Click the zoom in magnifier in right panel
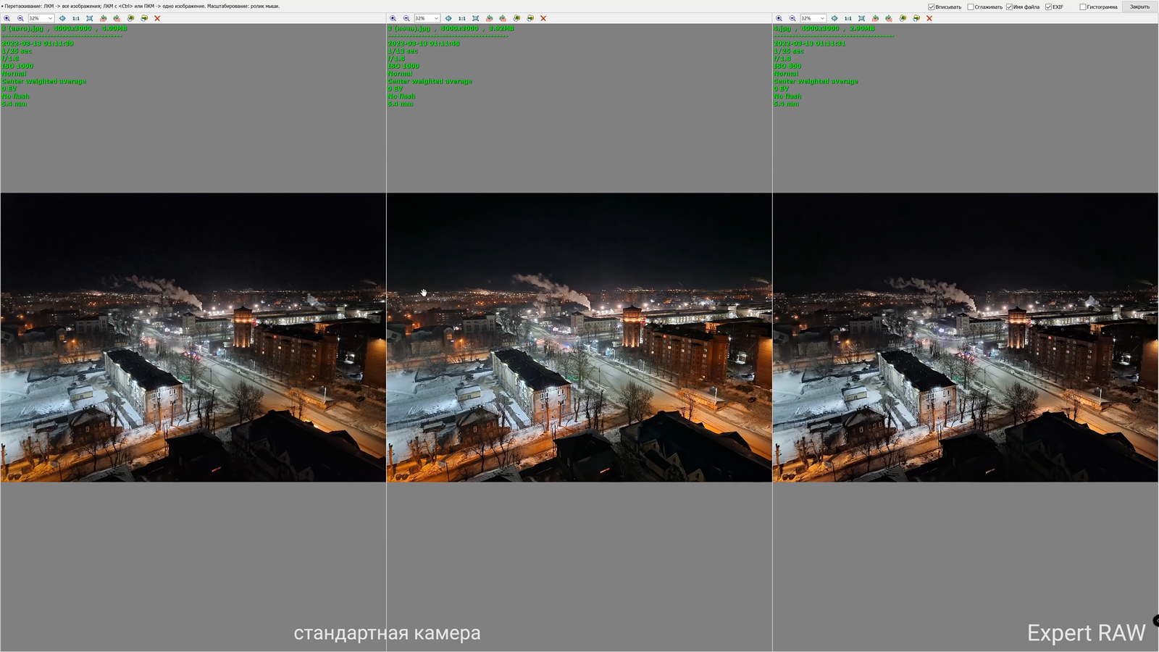The image size is (1159, 652). (x=779, y=18)
